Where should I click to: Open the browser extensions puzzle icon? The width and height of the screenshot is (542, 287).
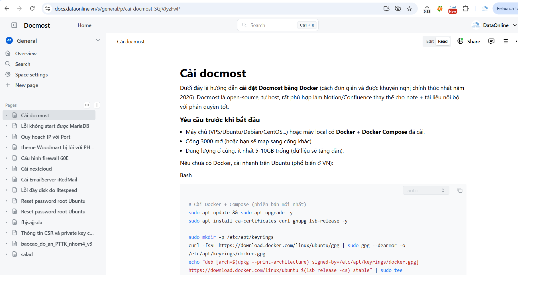tap(466, 9)
